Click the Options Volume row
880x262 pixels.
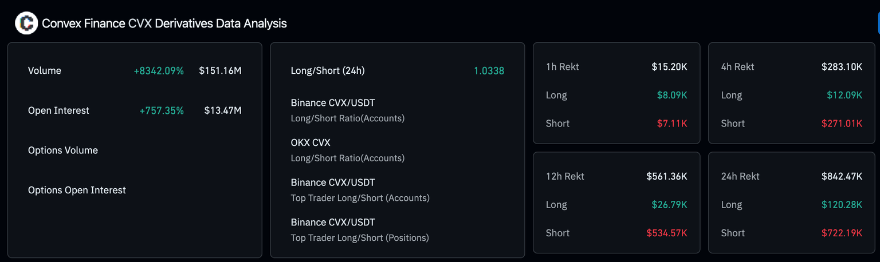tap(63, 150)
